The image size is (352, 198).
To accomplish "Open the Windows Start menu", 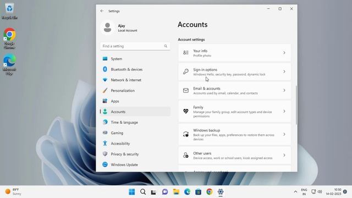I will (x=132, y=192).
